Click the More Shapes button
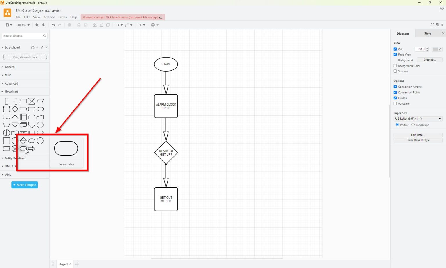 coord(24,185)
